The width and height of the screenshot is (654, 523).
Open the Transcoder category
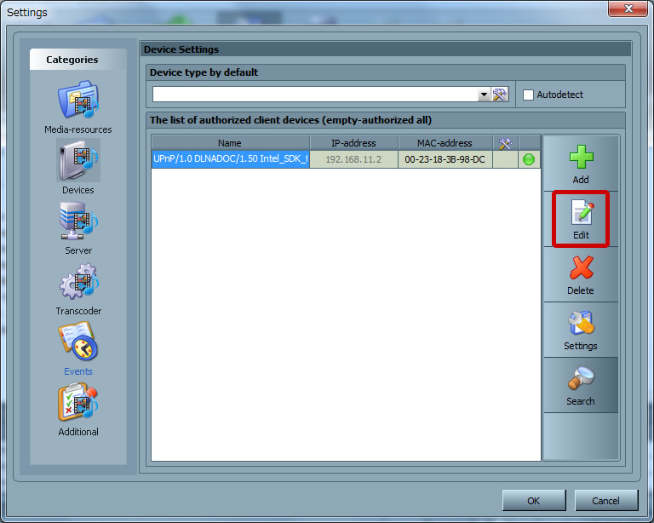click(x=78, y=289)
